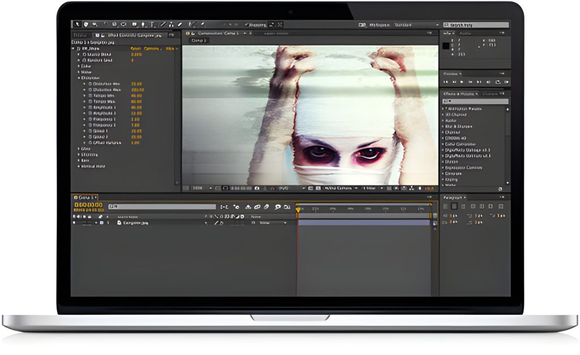Screen dimensions: 580x355
Task: Select the Type text tool
Action: pyautogui.click(x=152, y=24)
